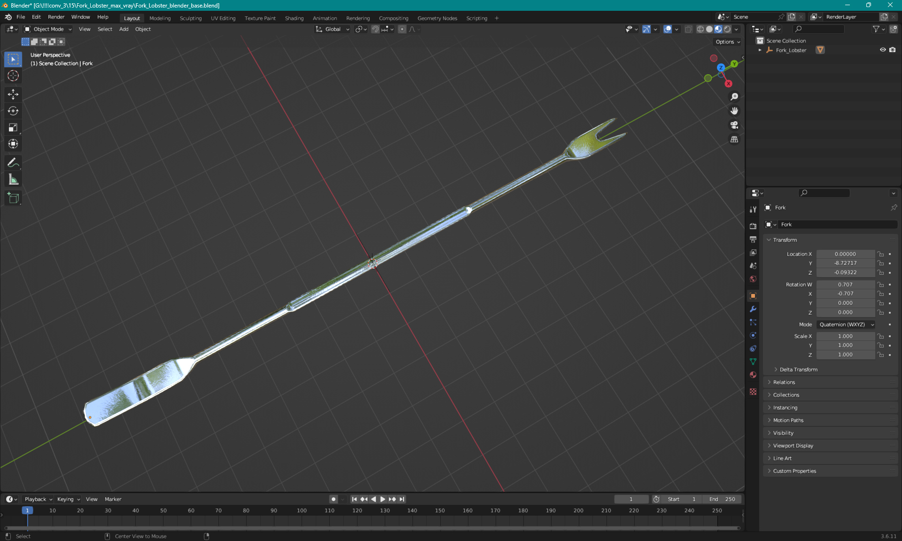Open the Object Mode dropdown

48,29
